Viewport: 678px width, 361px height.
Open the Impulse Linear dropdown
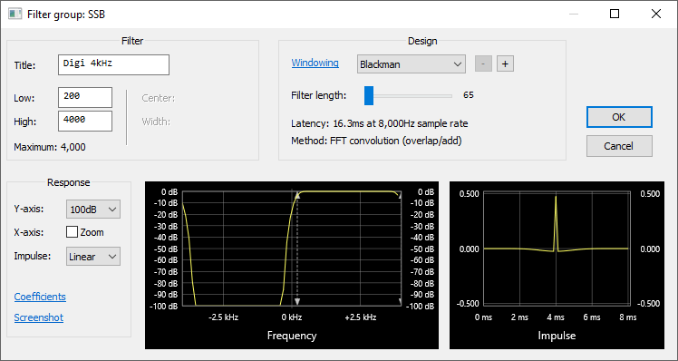[93, 257]
